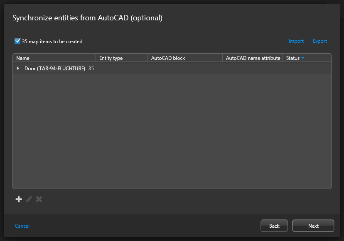Click the item count 35 beside Door
344x241 pixels.
click(x=91, y=69)
